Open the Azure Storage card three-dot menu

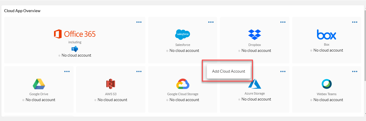pyautogui.click(x=283, y=71)
